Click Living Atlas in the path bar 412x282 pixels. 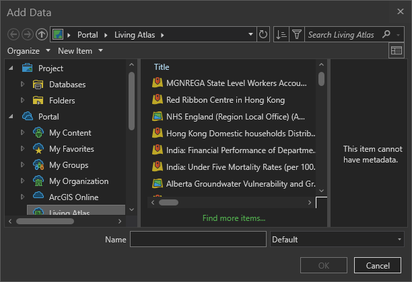(135, 35)
